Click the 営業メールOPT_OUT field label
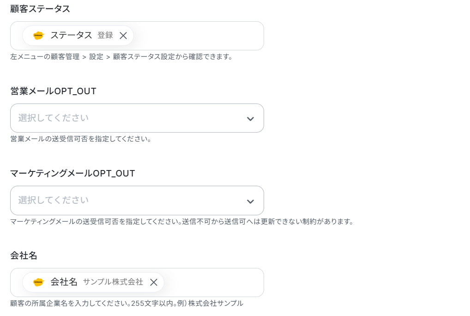The width and height of the screenshot is (470, 316). pyautogui.click(x=54, y=91)
